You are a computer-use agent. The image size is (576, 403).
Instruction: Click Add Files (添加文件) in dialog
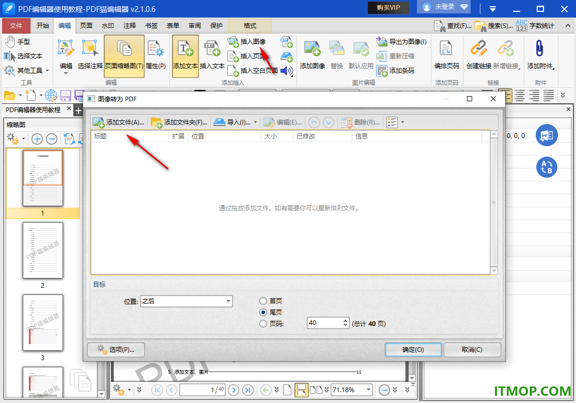click(x=118, y=122)
